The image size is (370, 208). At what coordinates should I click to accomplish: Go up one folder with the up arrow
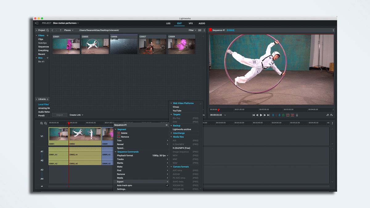(x=61, y=30)
